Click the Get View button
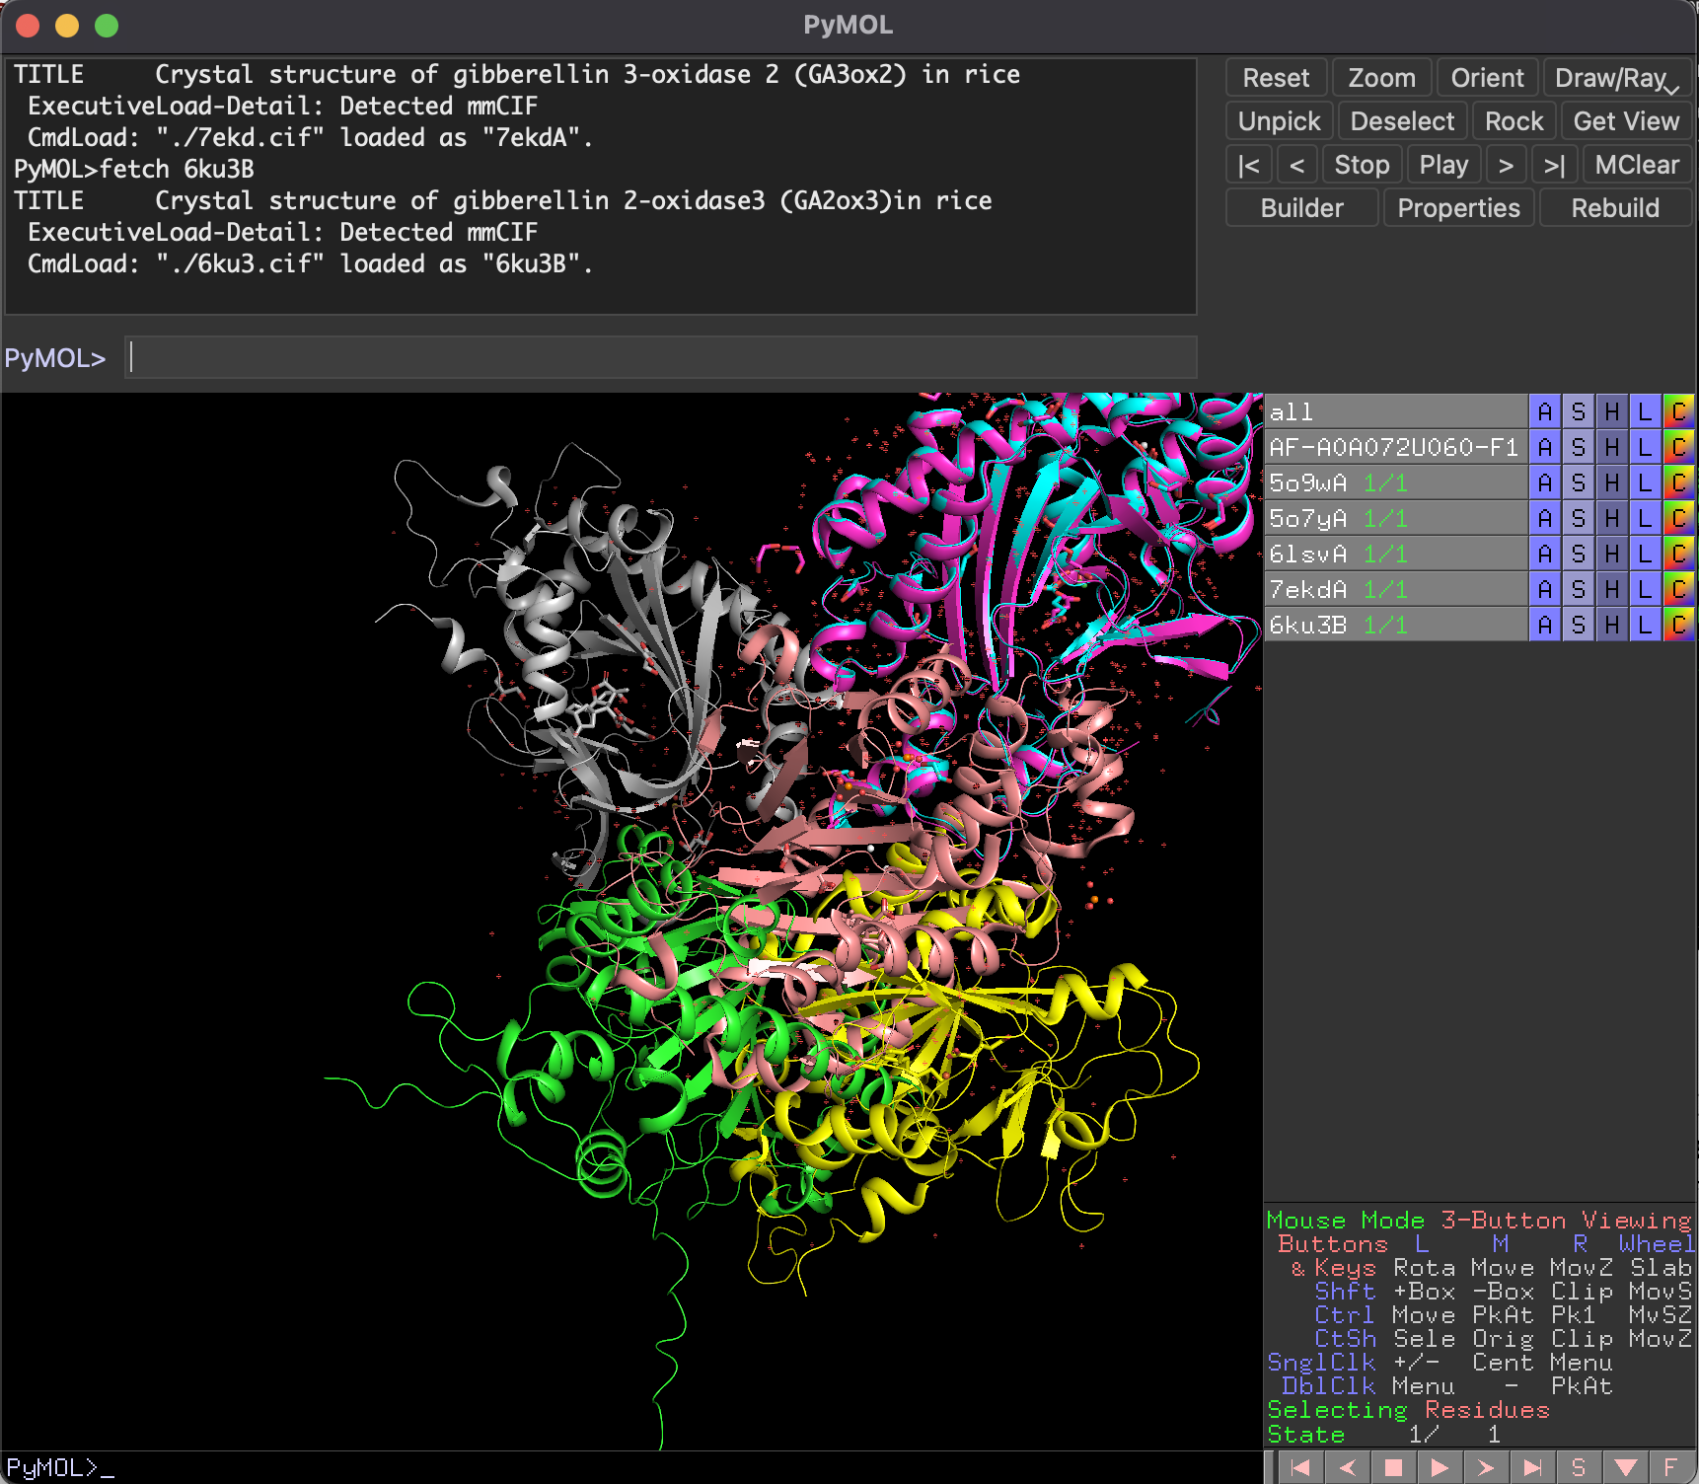 pos(1625,121)
